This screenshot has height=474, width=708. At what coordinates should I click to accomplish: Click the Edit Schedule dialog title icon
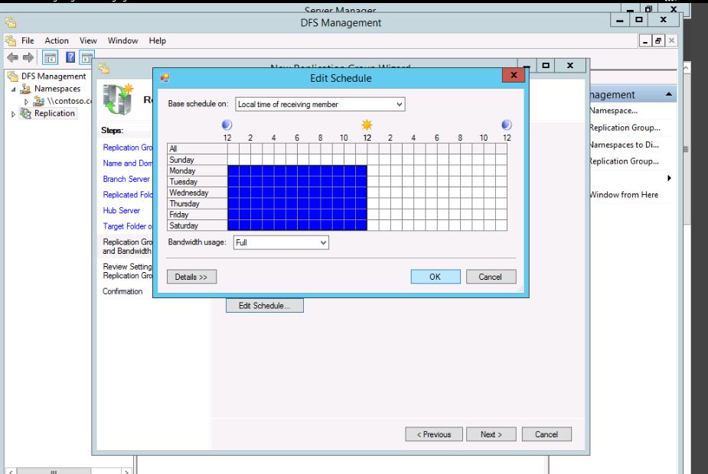coord(165,78)
